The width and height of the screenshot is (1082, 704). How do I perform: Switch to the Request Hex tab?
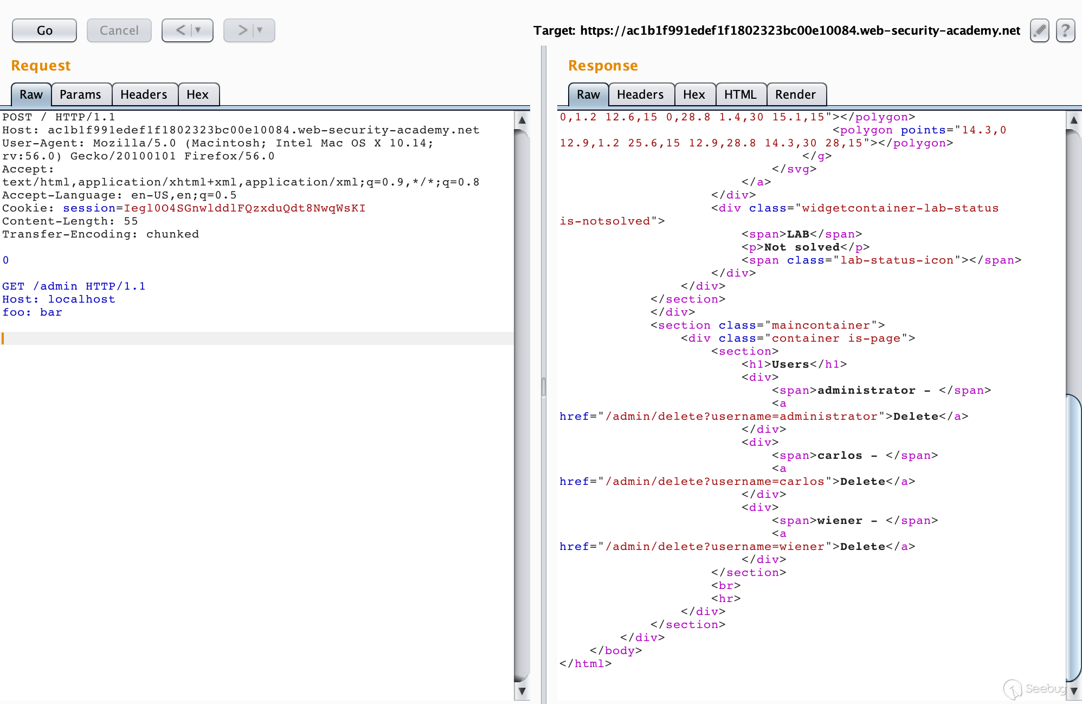pos(197,94)
